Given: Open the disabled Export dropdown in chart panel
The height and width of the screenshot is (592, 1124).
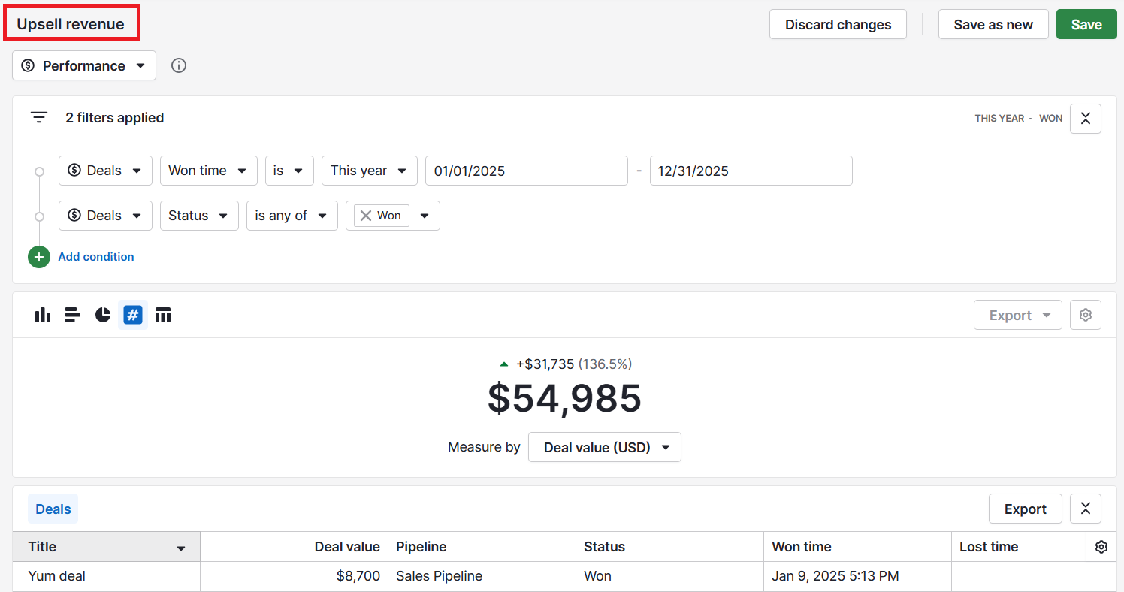Looking at the screenshot, I should tap(1018, 315).
